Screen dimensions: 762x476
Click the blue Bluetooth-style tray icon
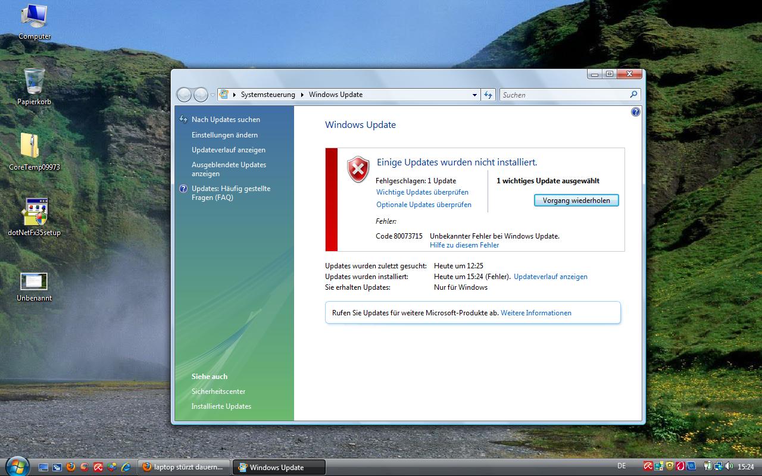[x=691, y=466]
